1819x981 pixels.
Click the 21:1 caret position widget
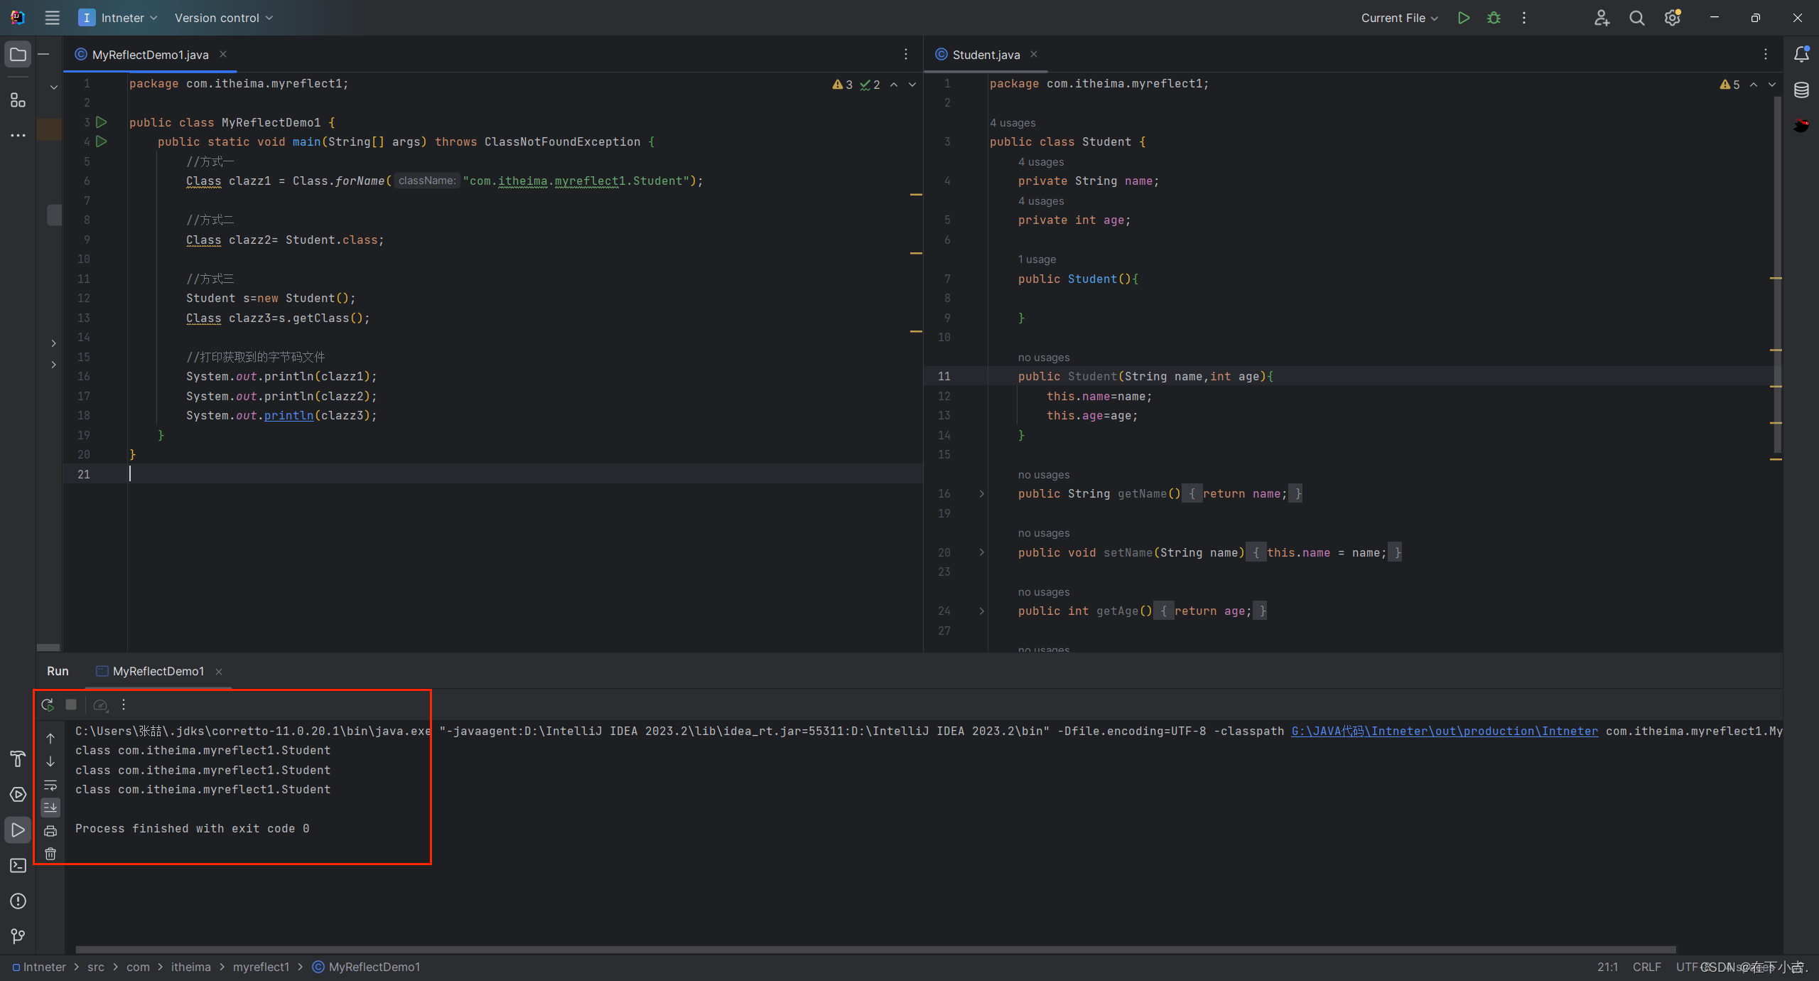[1607, 967]
